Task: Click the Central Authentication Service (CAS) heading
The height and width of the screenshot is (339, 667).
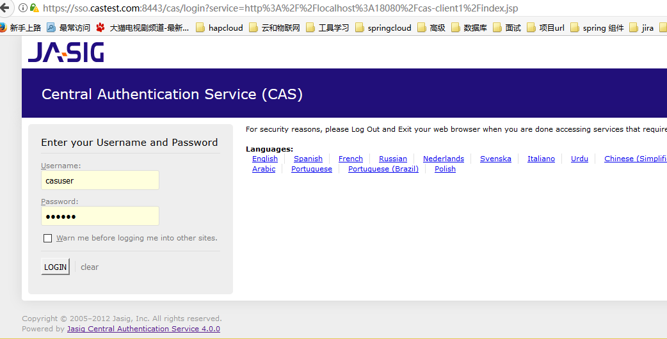Action: (172, 94)
